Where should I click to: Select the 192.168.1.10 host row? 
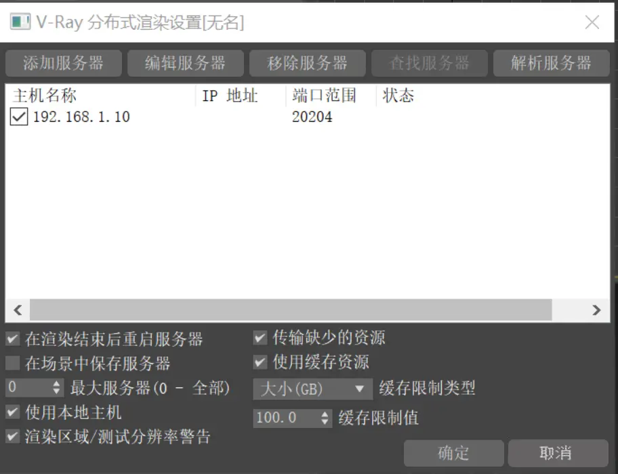308,116
